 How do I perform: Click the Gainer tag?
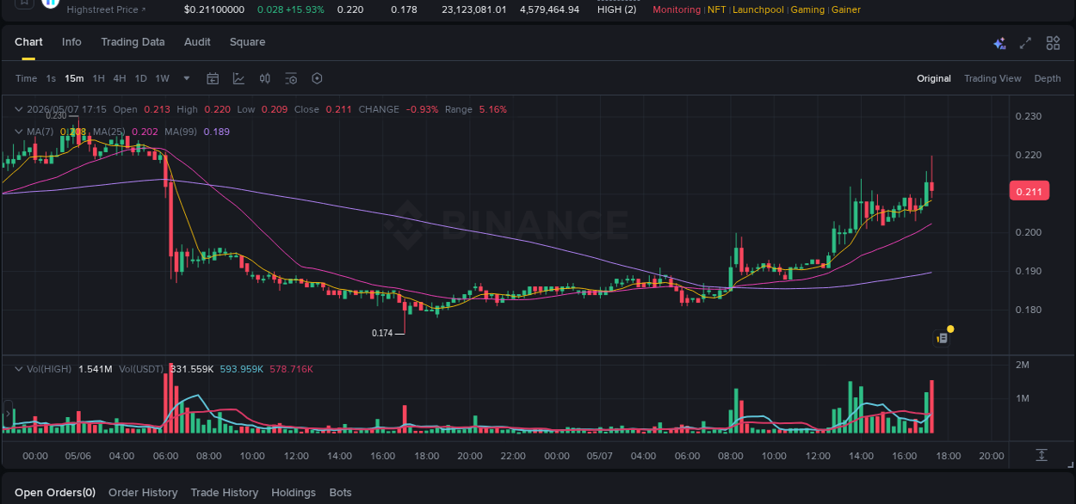846,9
